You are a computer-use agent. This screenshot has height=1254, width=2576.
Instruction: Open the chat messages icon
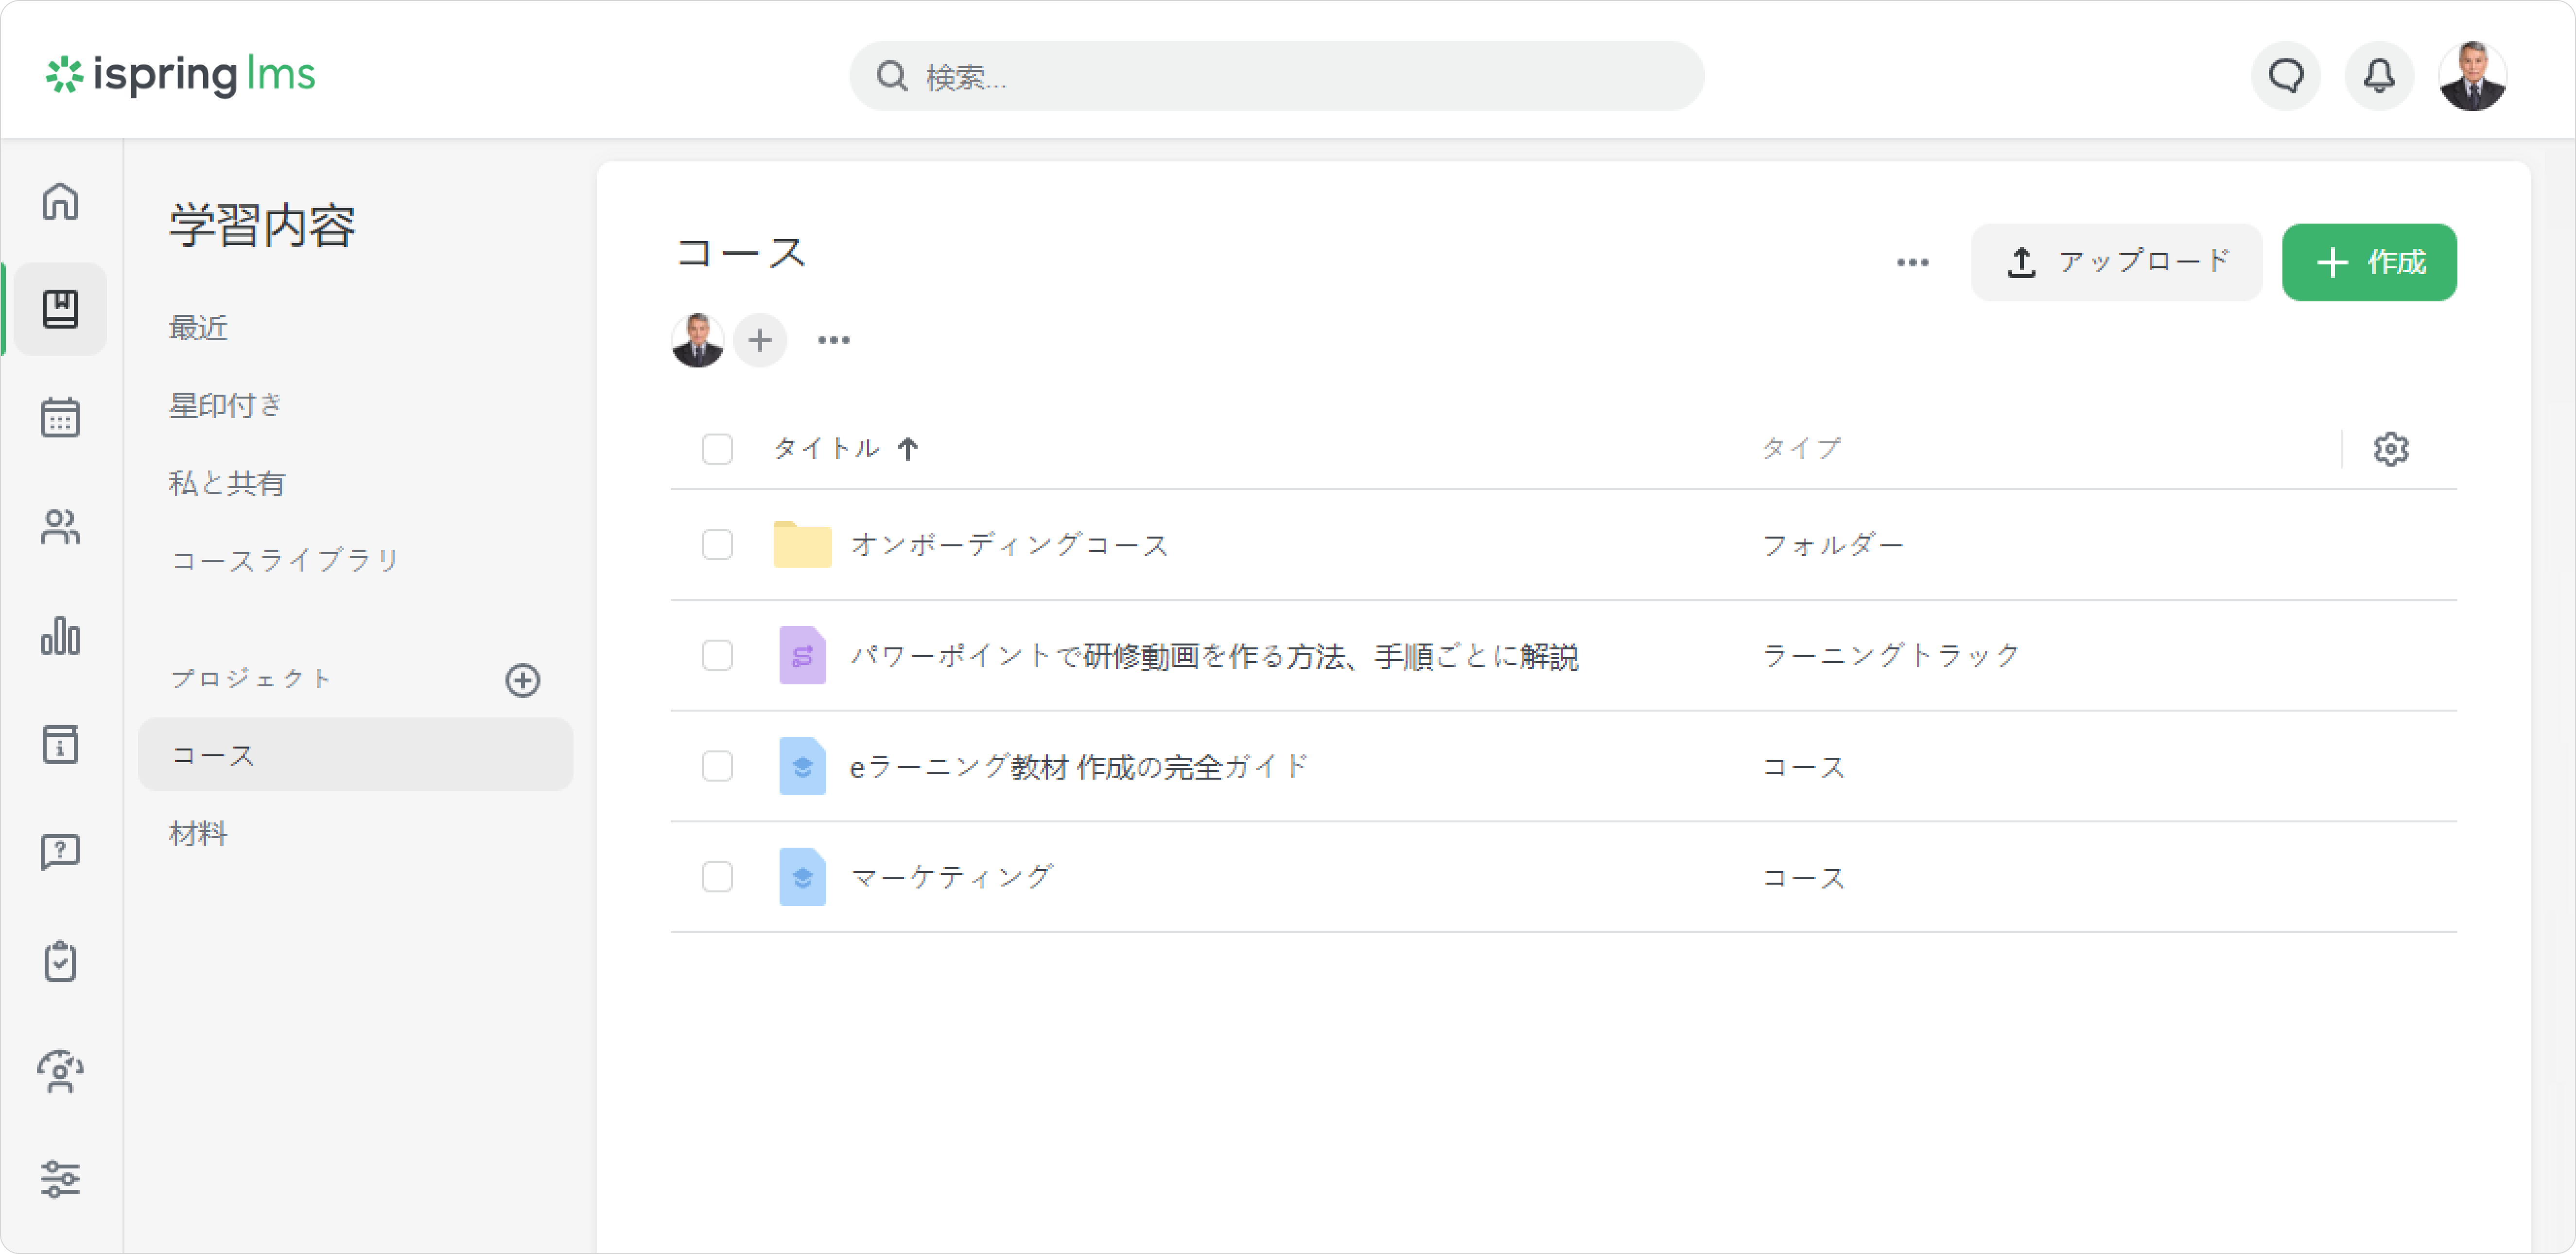click(2286, 76)
